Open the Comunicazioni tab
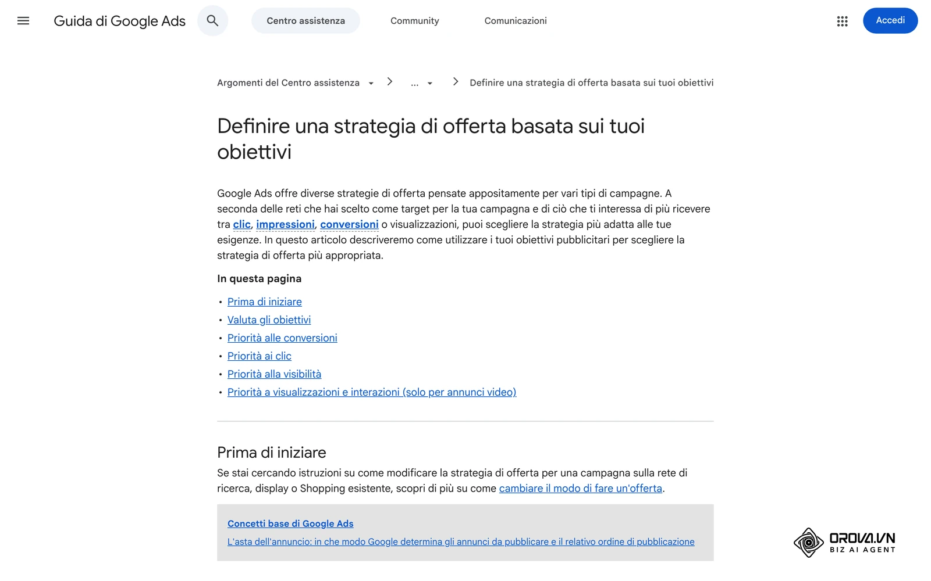 click(516, 21)
